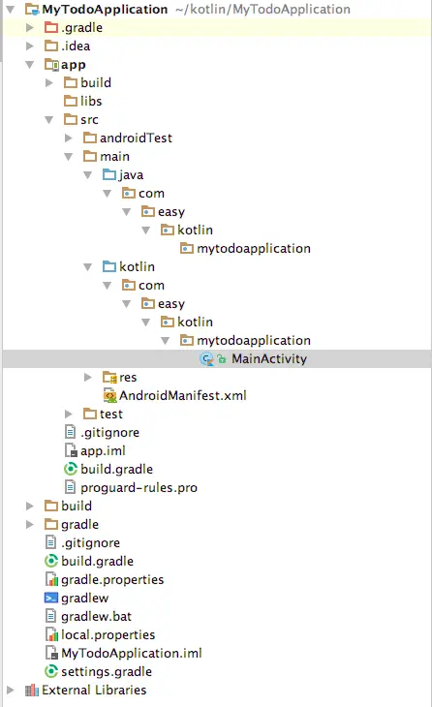The width and height of the screenshot is (432, 707).
Task: Expand the External Libraries arrow
Action: point(11,690)
